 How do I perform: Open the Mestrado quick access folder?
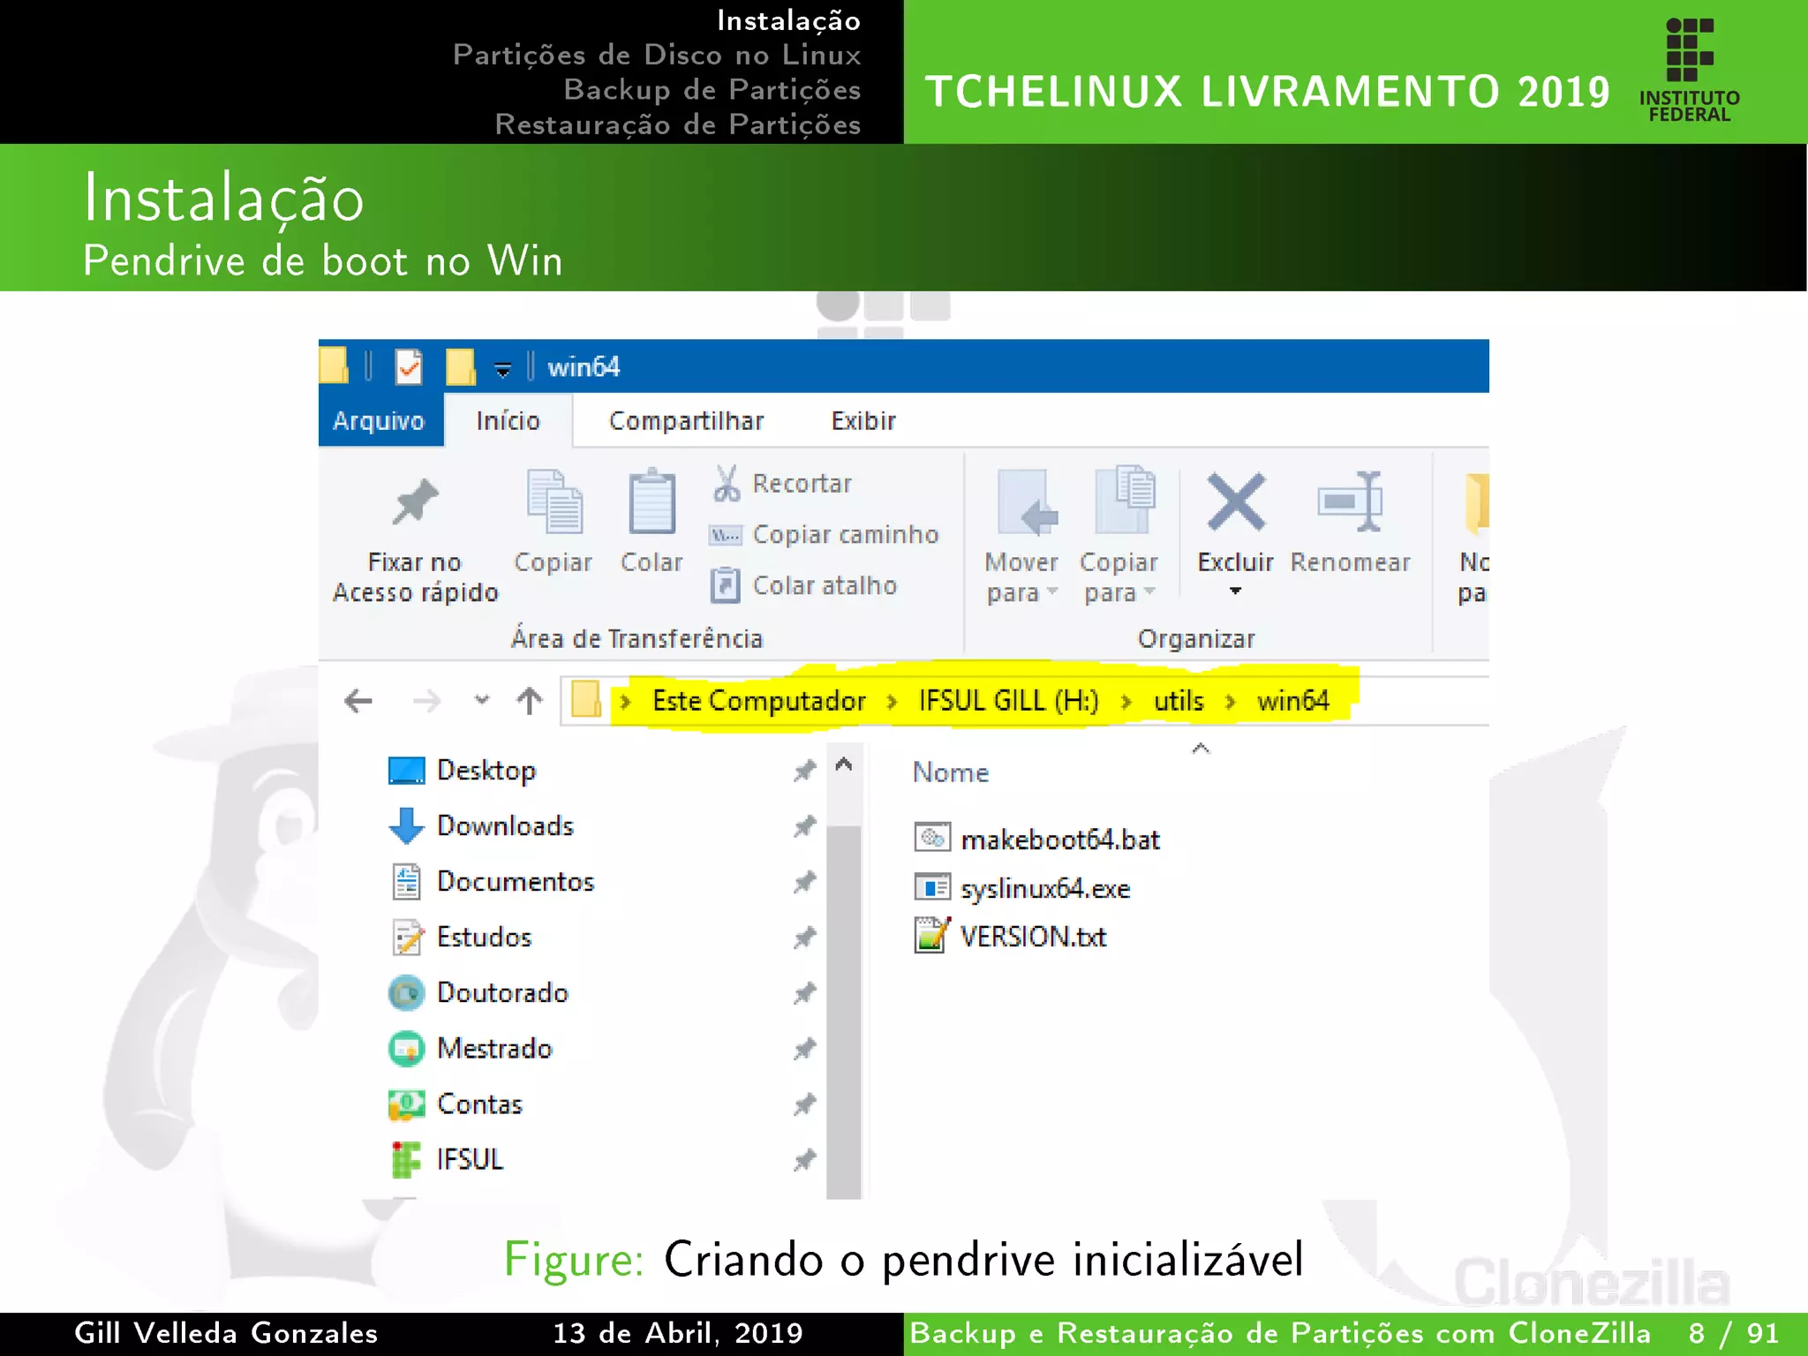pyautogui.click(x=494, y=1049)
